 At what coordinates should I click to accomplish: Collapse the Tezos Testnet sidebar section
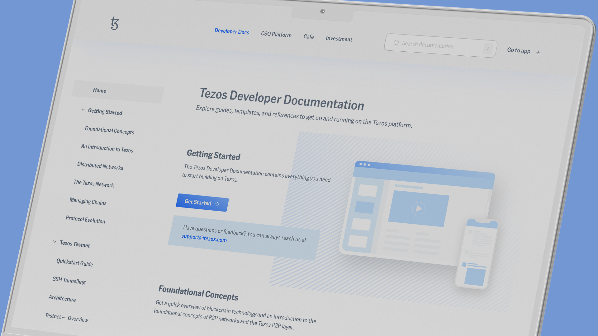coord(55,241)
